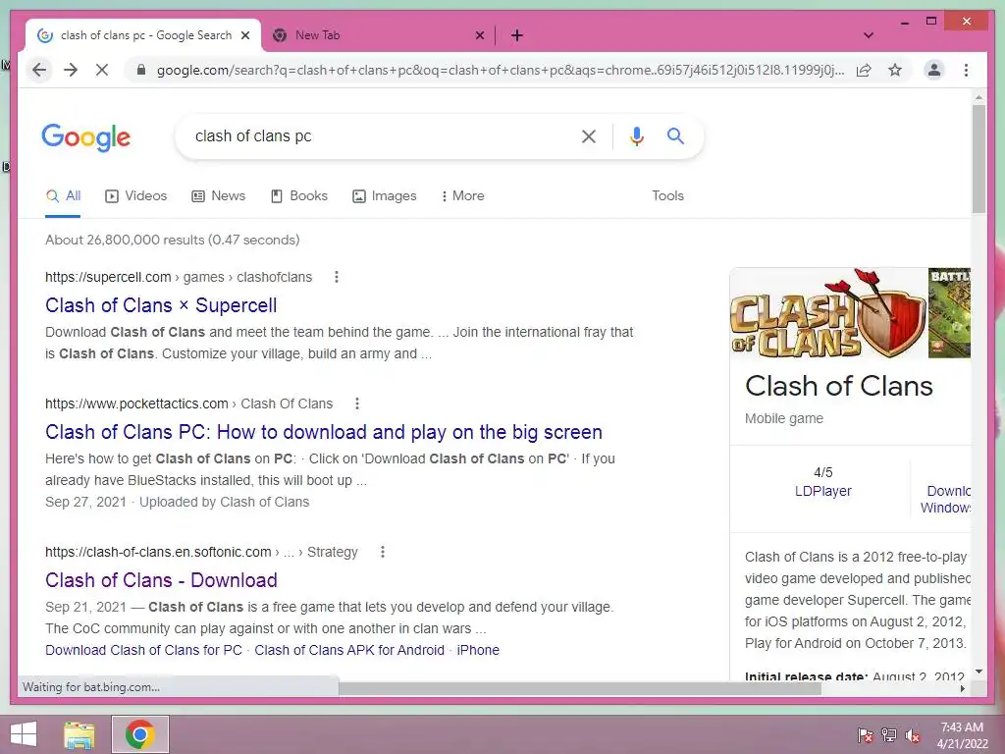Open the battle screenshot thumbnail
The image size is (1005, 754).
coord(949,313)
